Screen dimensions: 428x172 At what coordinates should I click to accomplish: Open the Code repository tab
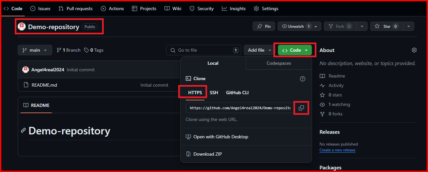click(x=13, y=9)
